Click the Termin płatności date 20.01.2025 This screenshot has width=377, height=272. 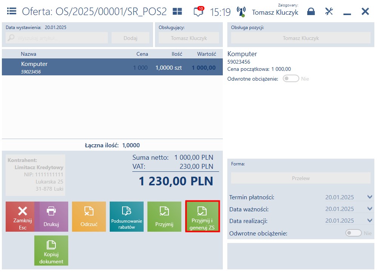coord(340,197)
